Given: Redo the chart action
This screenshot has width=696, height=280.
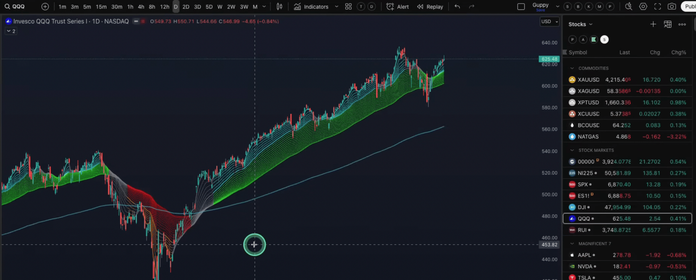Looking at the screenshot, I should coord(472,7).
